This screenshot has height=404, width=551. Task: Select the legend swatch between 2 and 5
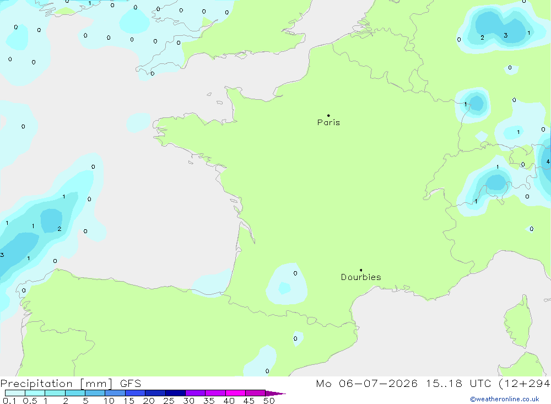(x=75, y=393)
